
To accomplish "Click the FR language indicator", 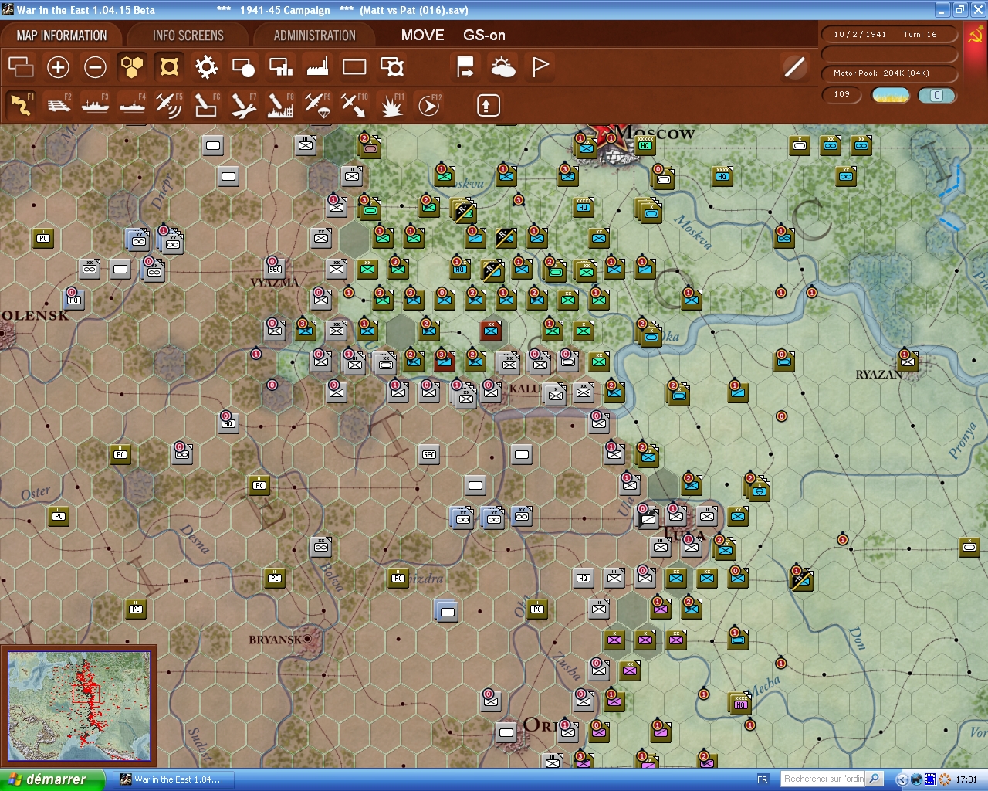I will 763,779.
